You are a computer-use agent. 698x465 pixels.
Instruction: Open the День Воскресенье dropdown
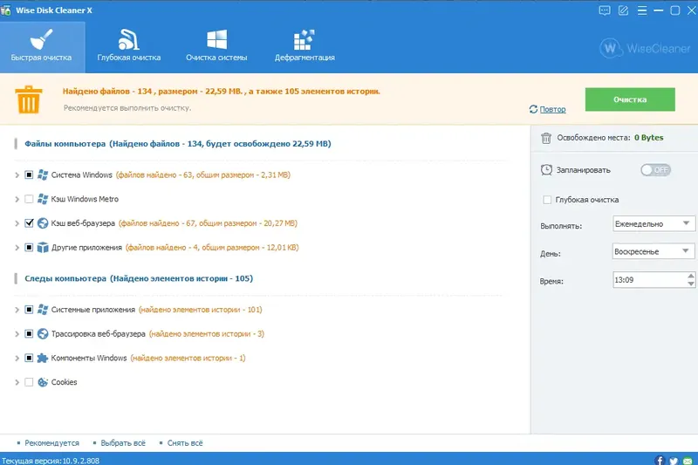654,251
